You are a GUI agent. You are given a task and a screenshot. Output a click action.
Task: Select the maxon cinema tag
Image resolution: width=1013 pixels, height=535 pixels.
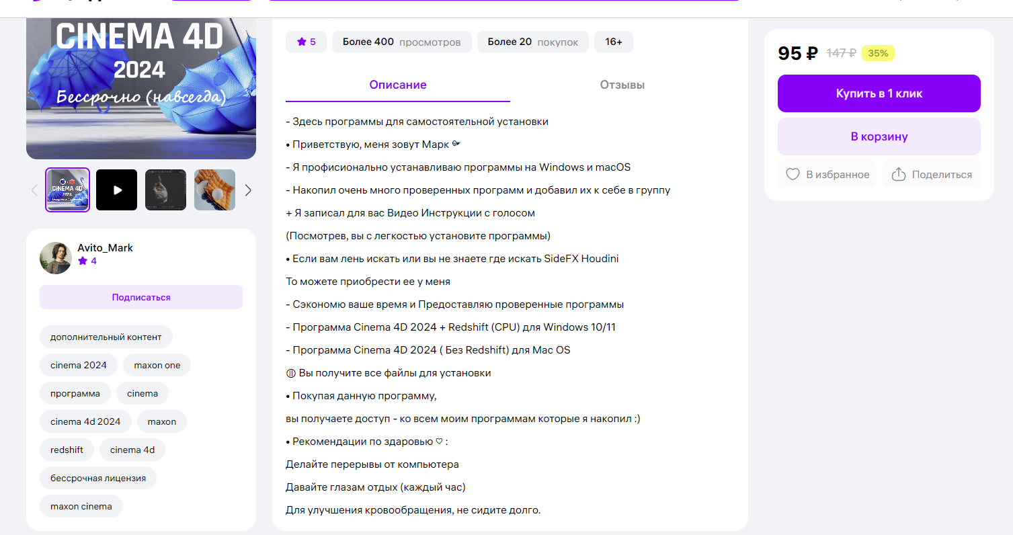tap(81, 507)
